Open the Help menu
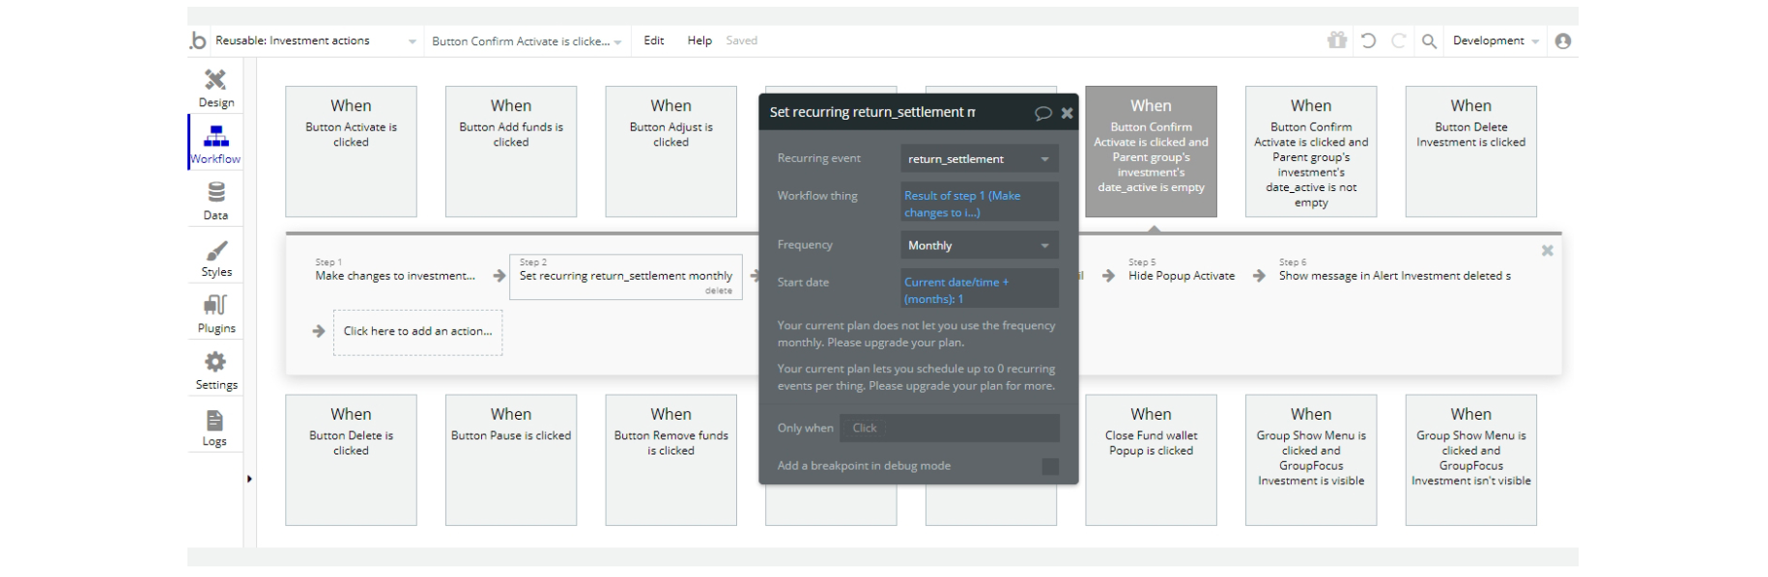1768x577 pixels. tap(699, 41)
